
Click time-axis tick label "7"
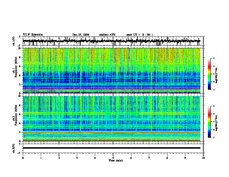(149, 158)
